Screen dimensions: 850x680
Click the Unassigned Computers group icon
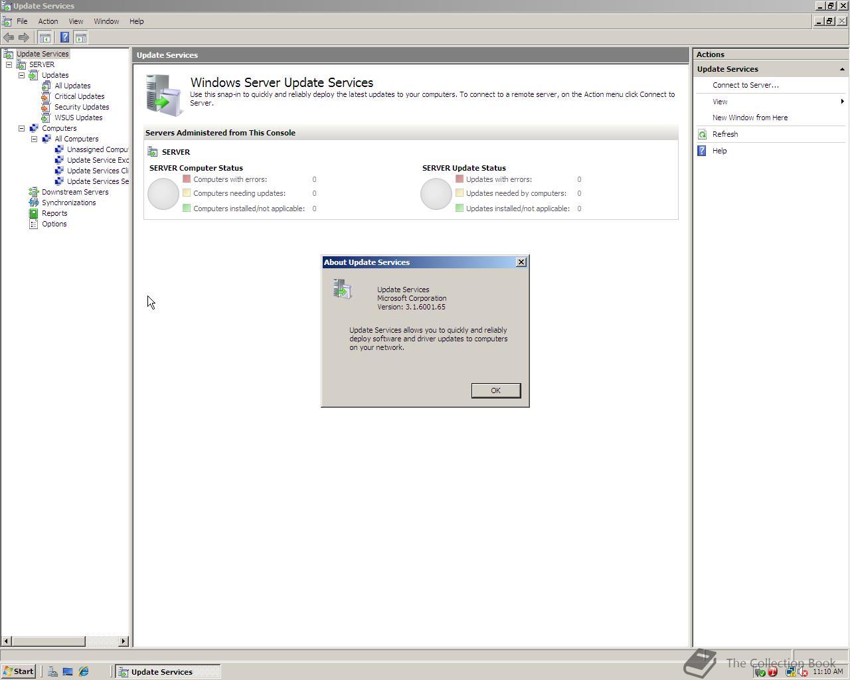point(59,149)
